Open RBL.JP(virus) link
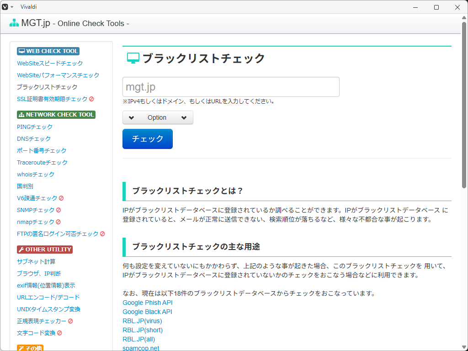Screen dimensions: 468x351 click(x=143, y=321)
